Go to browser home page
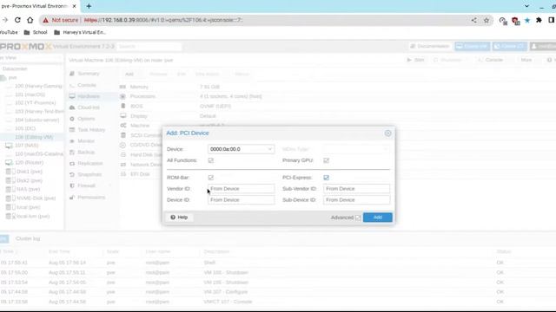 pyautogui.click(x=30, y=20)
